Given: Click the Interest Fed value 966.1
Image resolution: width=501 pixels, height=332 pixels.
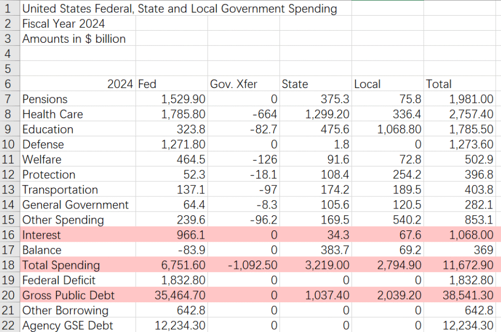Looking at the screenshot, I should [x=172, y=235].
